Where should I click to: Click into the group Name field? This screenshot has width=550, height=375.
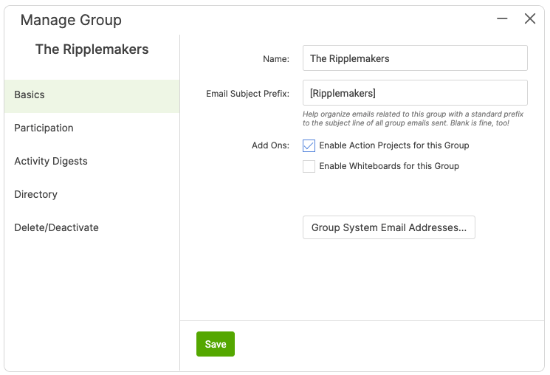pyautogui.click(x=415, y=58)
